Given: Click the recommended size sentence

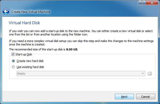Looking at the screenshot, I should click(43, 49).
